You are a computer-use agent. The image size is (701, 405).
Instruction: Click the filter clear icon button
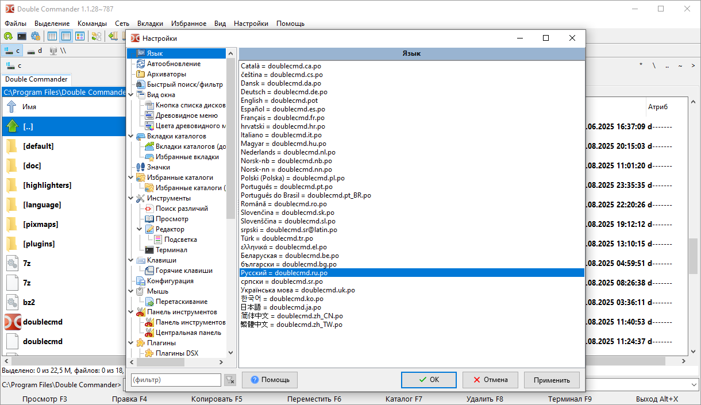coord(230,380)
